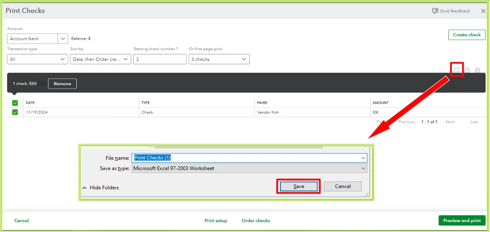Click Cancel in the save dialog

click(x=343, y=186)
